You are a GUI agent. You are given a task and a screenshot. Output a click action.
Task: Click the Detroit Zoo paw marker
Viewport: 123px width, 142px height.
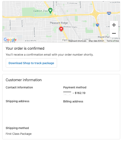pos(50,11)
